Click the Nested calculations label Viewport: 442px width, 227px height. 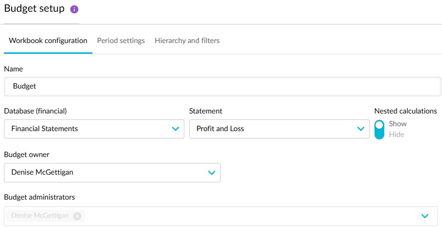pyautogui.click(x=405, y=111)
